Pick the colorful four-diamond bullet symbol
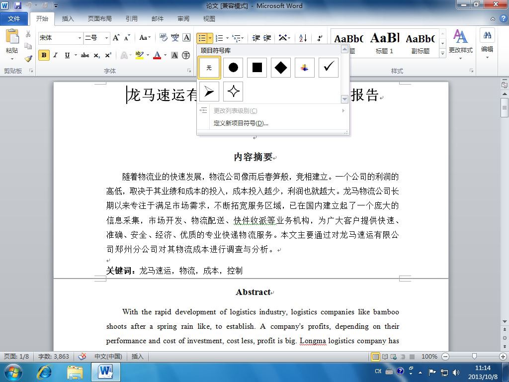 pos(305,68)
